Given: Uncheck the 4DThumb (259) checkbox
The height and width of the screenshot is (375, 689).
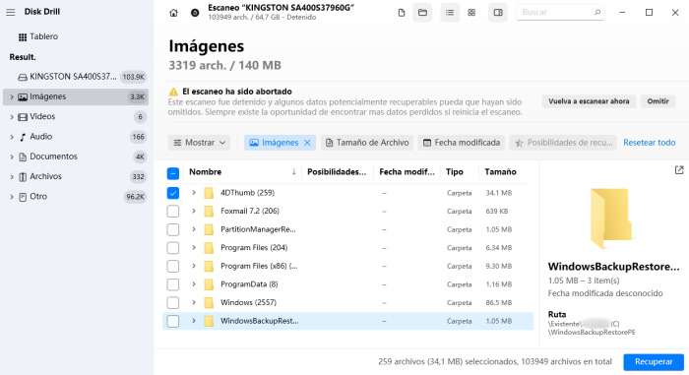Looking at the screenshot, I should [173, 193].
